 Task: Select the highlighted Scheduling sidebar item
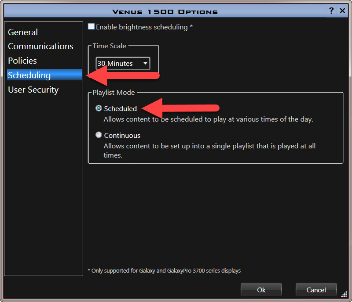click(x=29, y=75)
